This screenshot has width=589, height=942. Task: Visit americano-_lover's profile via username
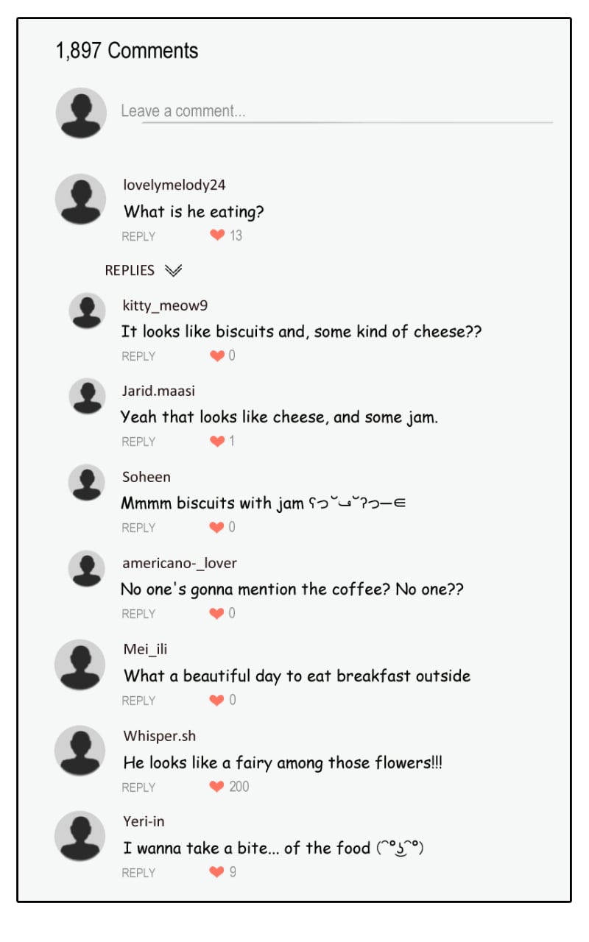coord(179,563)
